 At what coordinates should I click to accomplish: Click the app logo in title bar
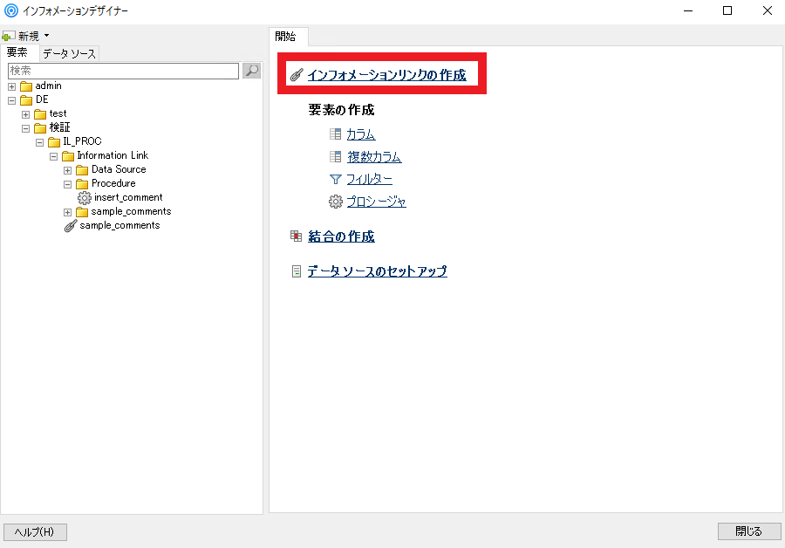coord(11,10)
